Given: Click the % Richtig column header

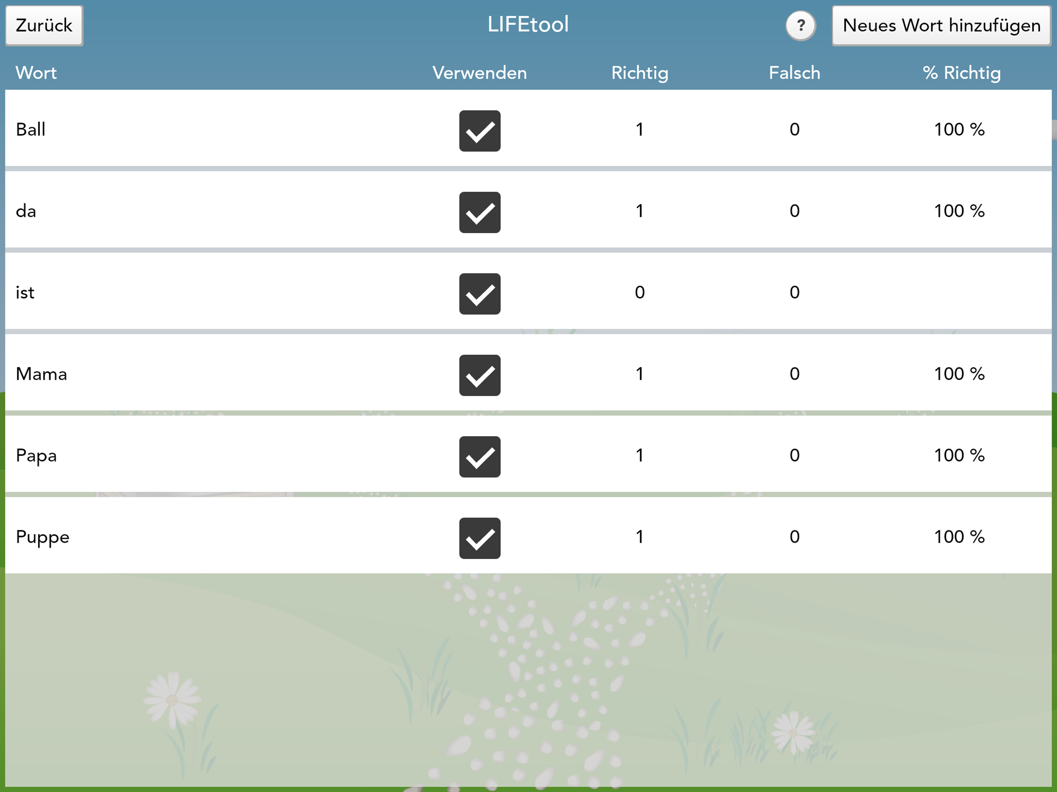Looking at the screenshot, I should pyautogui.click(x=961, y=73).
